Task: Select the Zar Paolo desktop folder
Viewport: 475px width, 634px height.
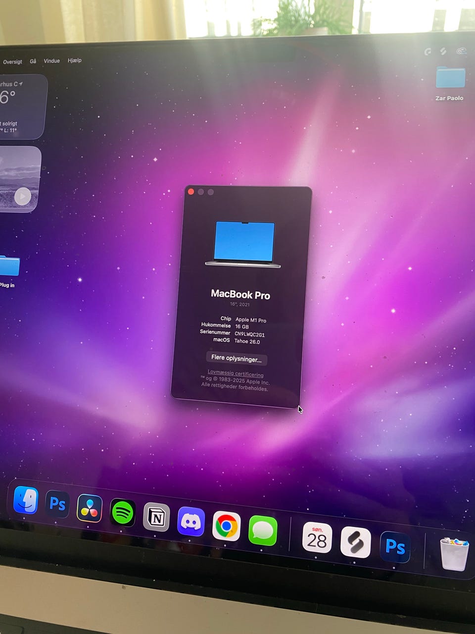Action: [450, 83]
